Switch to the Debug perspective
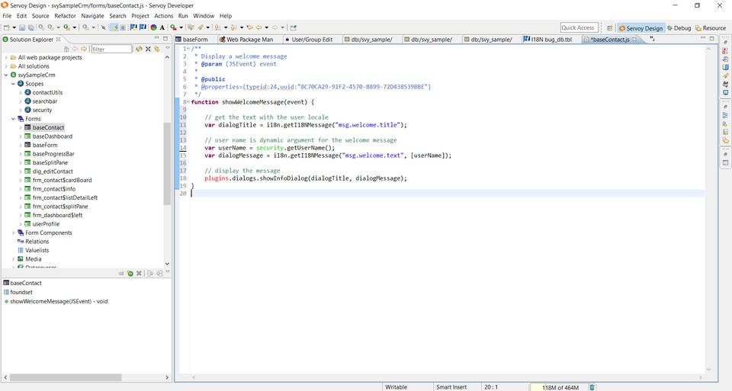The height and width of the screenshot is (391, 732). tap(679, 28)
